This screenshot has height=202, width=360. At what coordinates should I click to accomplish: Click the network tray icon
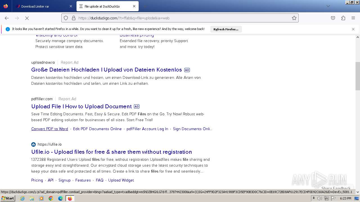pos(327,198)
